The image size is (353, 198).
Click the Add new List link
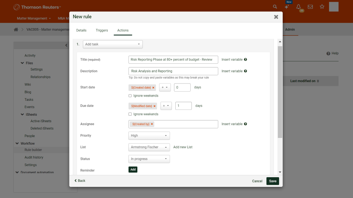(x=183, y=147)
